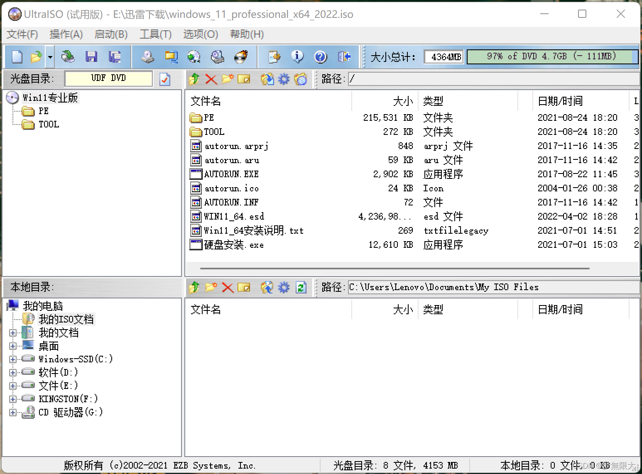
Task: Sort disc files by 文件名 column header
Action: [269, 101]
